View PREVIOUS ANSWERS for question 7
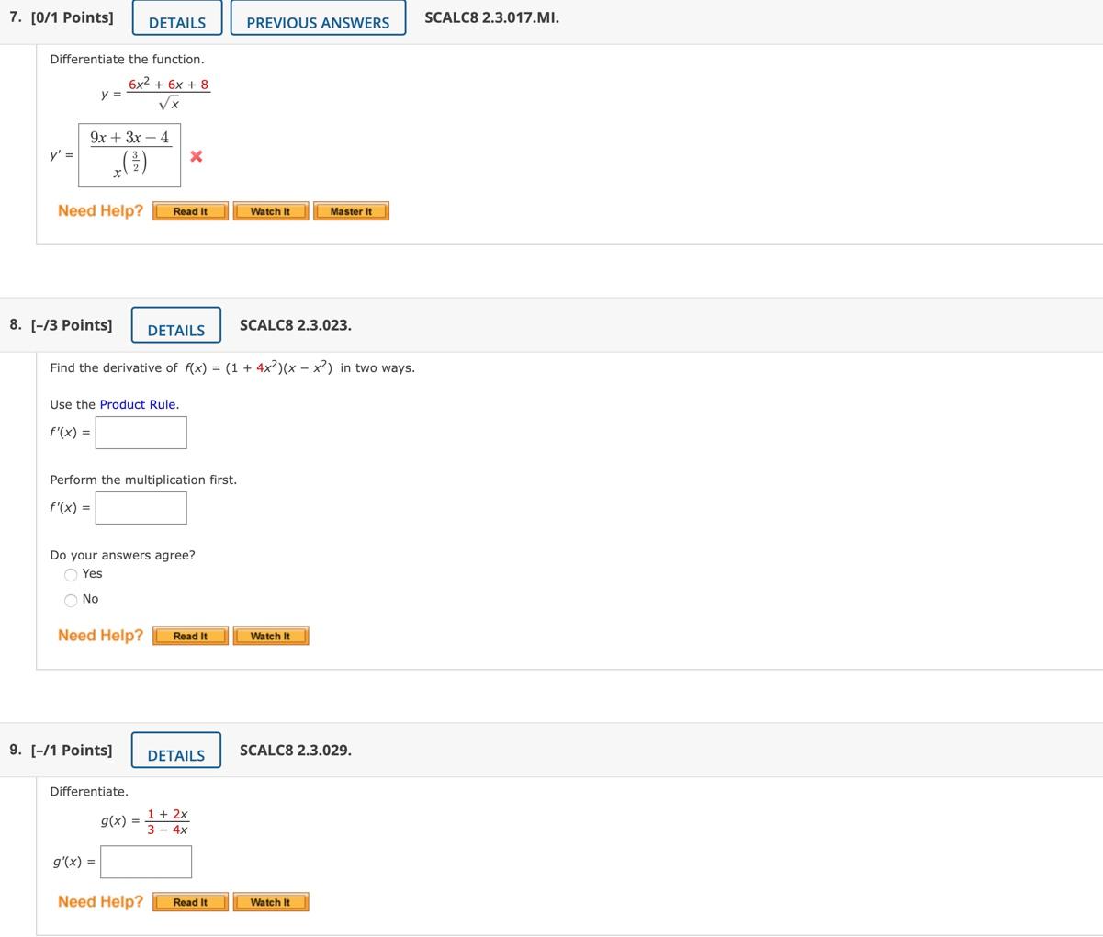 point(316,17)
